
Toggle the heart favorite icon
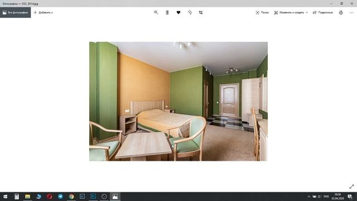pos(178,12)
